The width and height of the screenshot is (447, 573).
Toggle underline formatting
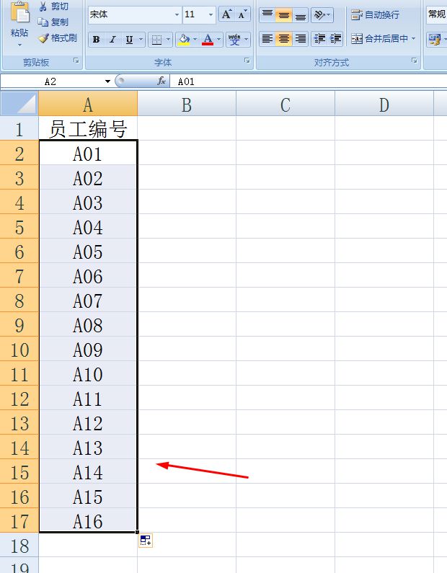pyautogui.click(x=129, y=39)
